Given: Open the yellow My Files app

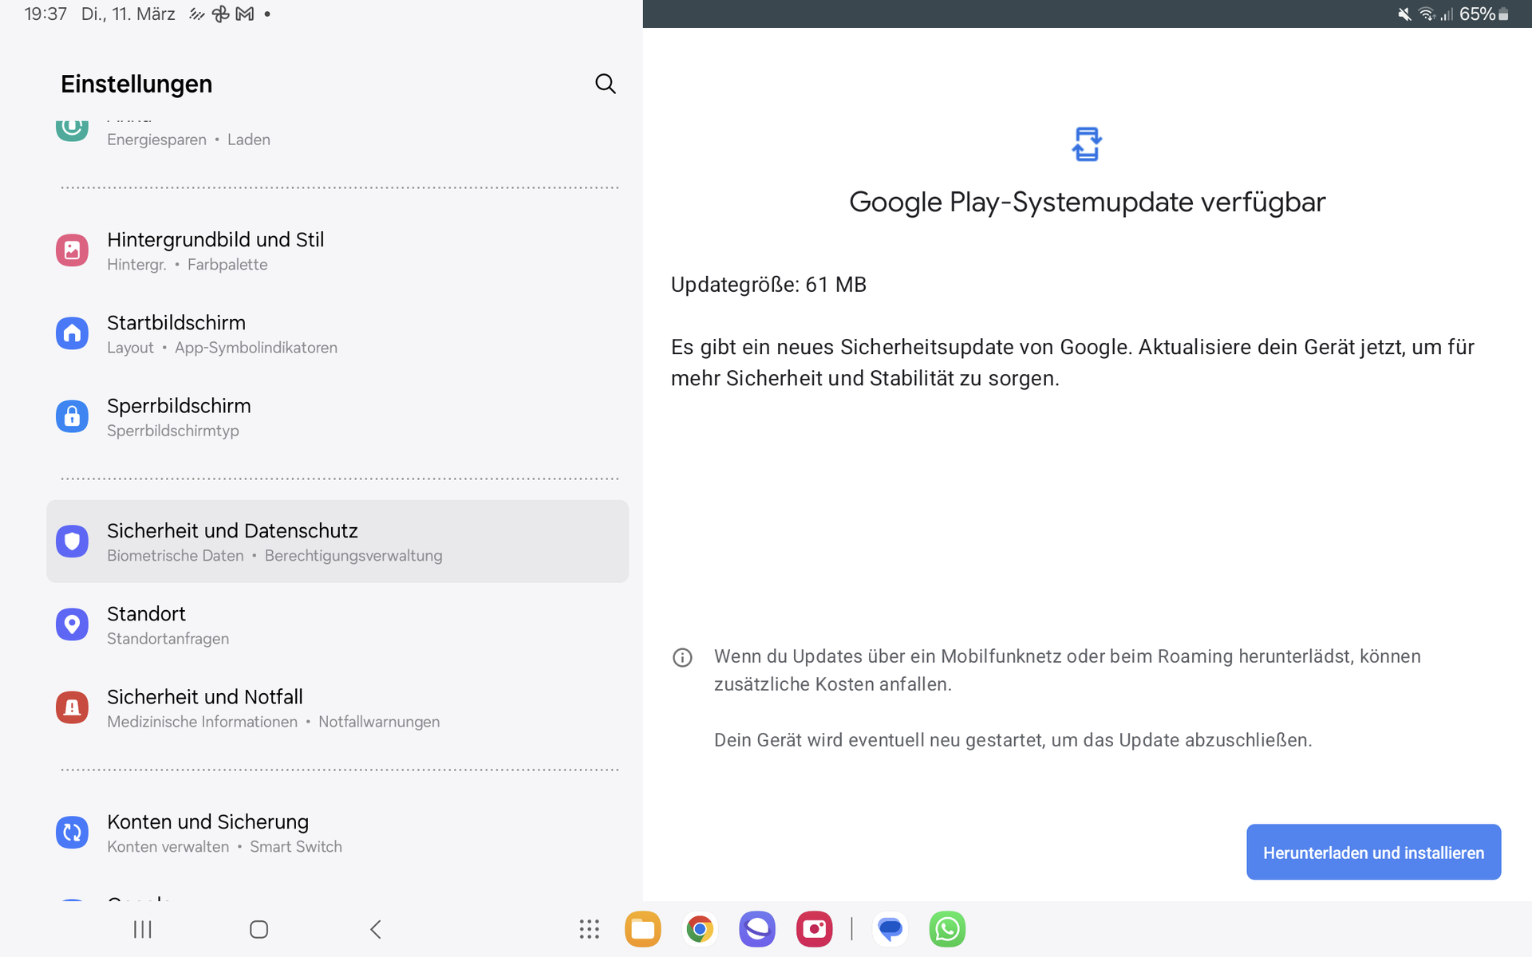Looking at the screenshot, I should point(642,929).
